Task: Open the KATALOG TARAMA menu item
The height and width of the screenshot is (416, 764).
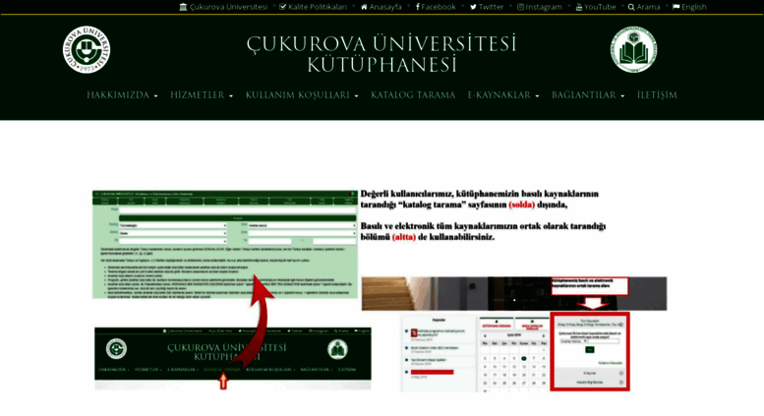Action: pyautogui.click(x=413, y=95)
